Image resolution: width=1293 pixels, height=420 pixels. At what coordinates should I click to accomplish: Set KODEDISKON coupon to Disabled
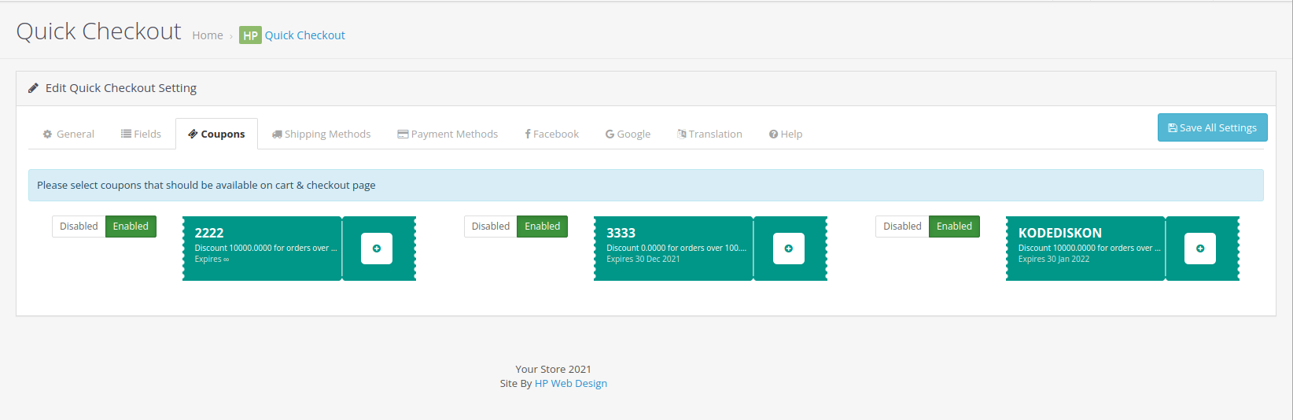point(901,227)
